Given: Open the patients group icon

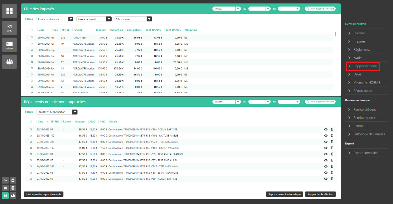Looking at the screenshot, I should (x=9, y=62).
